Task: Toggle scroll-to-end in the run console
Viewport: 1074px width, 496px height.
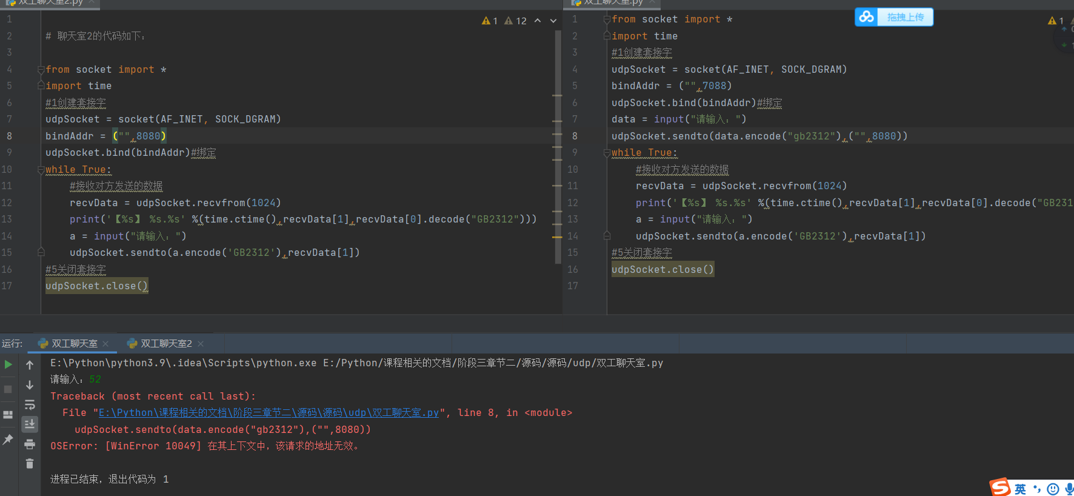Action: tap(30, 424)
